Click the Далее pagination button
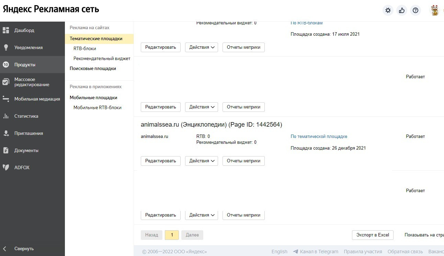Viewport: 444px width, 256px height. (x=192, y=235)
